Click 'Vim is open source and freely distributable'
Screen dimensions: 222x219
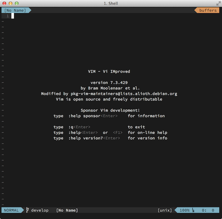[x=109, y=99]
